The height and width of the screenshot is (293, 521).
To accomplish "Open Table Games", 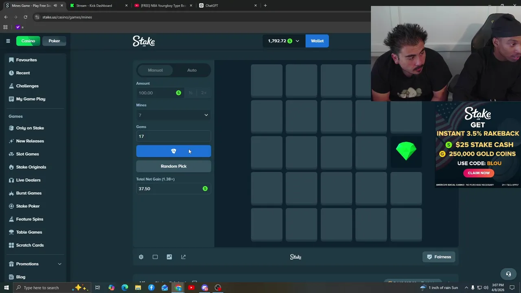I will pos(29,232).
